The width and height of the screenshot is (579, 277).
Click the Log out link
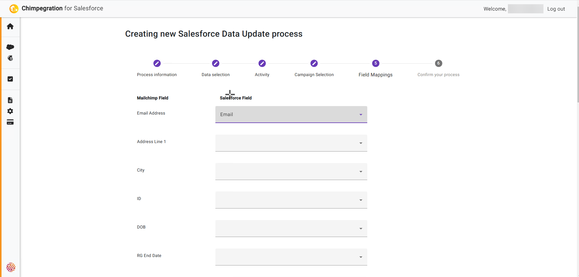click(556, 9)
